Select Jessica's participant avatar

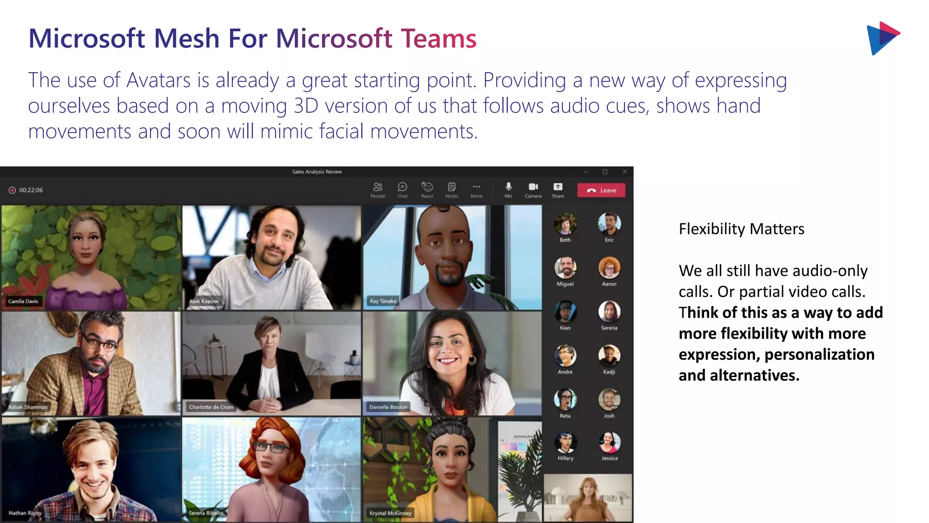click(609, 443)
